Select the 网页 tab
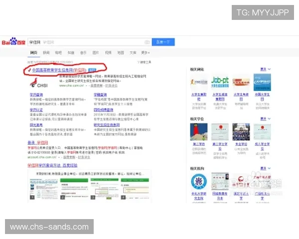 (34, 53)
